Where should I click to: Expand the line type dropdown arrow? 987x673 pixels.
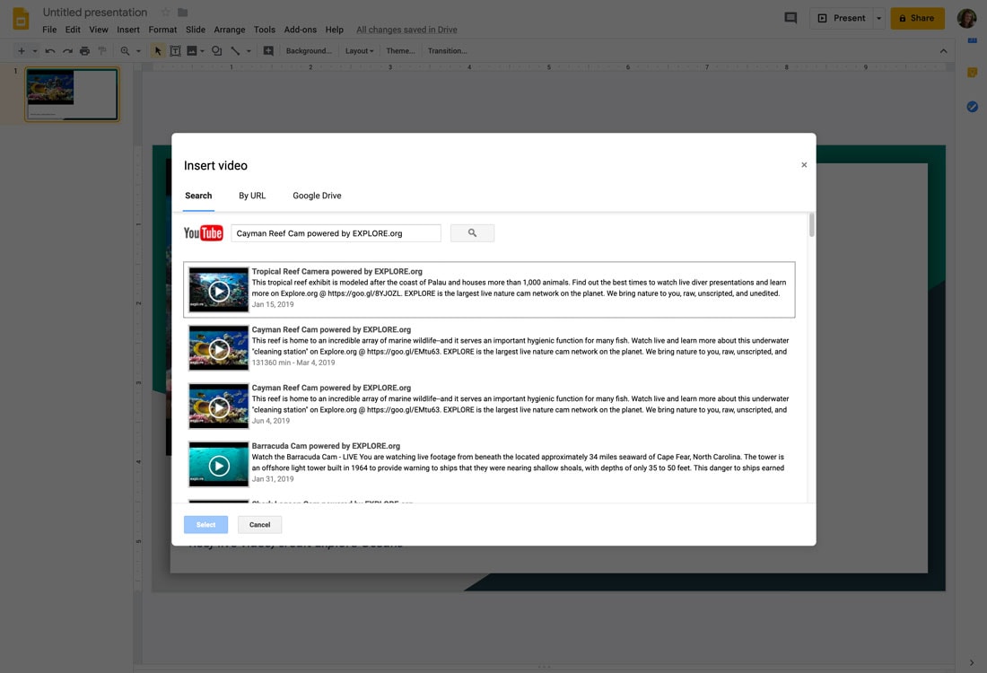coord(249,51)
